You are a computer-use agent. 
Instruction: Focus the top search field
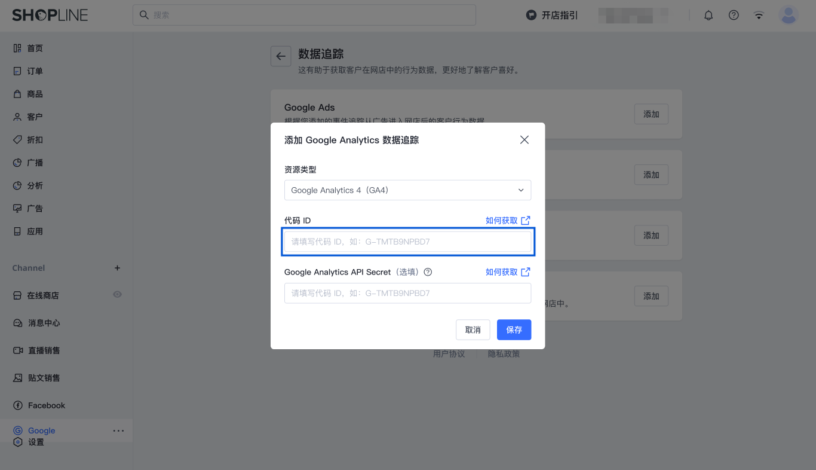coord(304,15)
